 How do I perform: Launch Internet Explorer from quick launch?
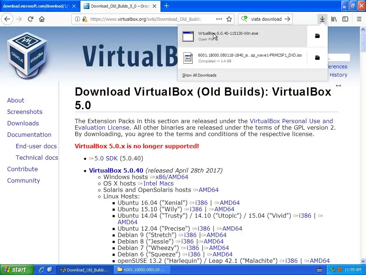coord(42,270)
